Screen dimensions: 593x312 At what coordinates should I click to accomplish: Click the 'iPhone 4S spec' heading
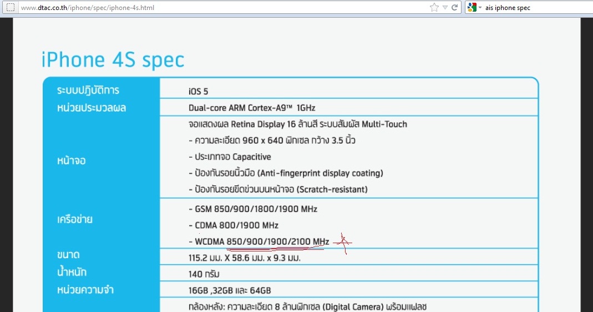tap(113, 60)
